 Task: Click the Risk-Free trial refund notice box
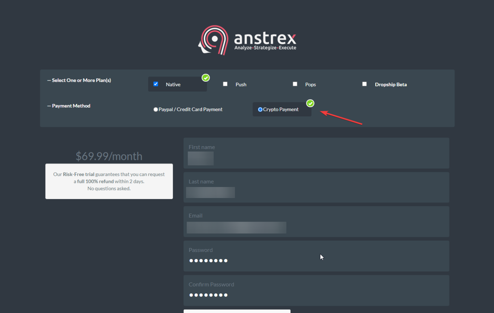[x=109, y=181]
